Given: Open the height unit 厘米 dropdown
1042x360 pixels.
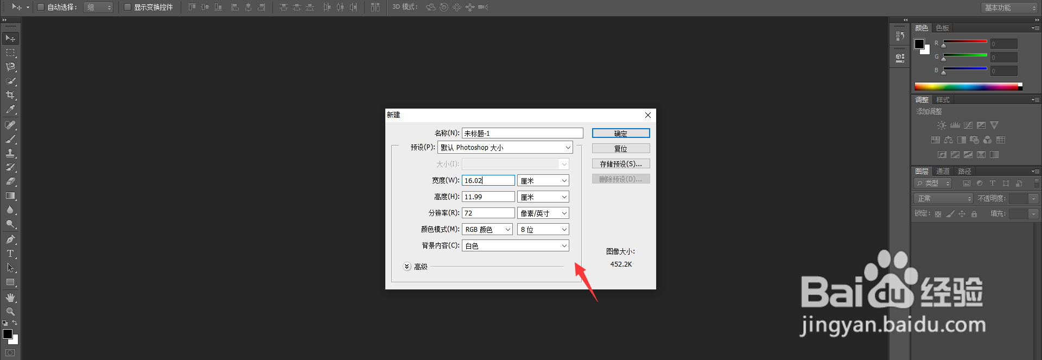Looking at the screenshot, I should pyautogui.click(x=543, y=197).
